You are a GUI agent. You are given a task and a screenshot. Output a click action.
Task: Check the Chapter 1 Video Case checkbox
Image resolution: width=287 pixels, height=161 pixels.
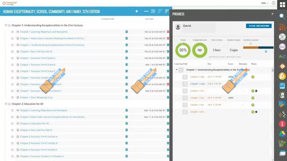(13, 38)
